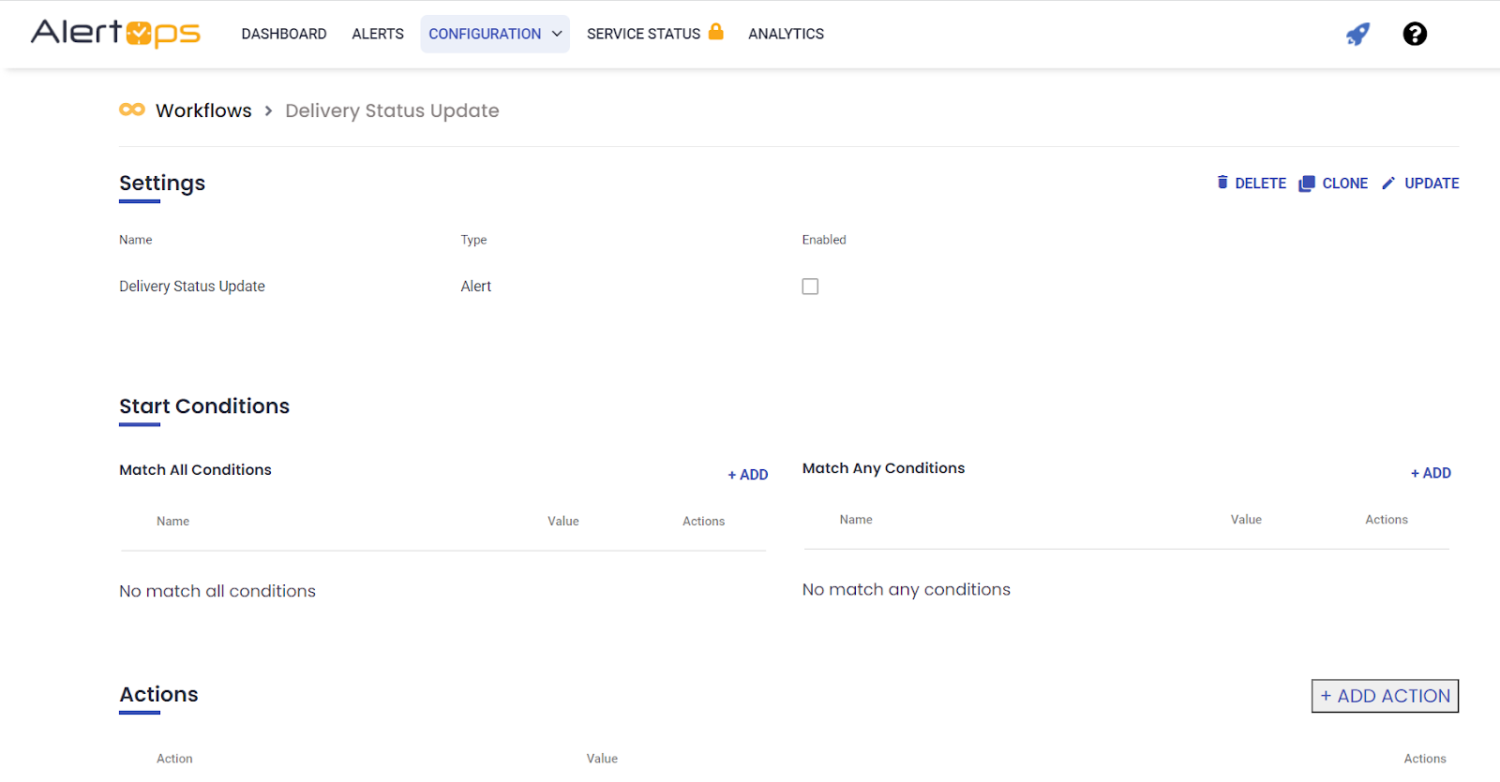1500x782 pixels.
Task: Open the Dashboard menu
Action: 284,34
